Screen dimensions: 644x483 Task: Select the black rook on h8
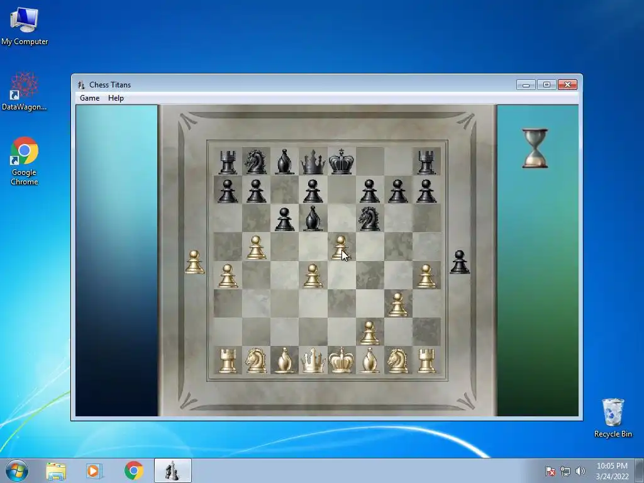pos(426,162)
